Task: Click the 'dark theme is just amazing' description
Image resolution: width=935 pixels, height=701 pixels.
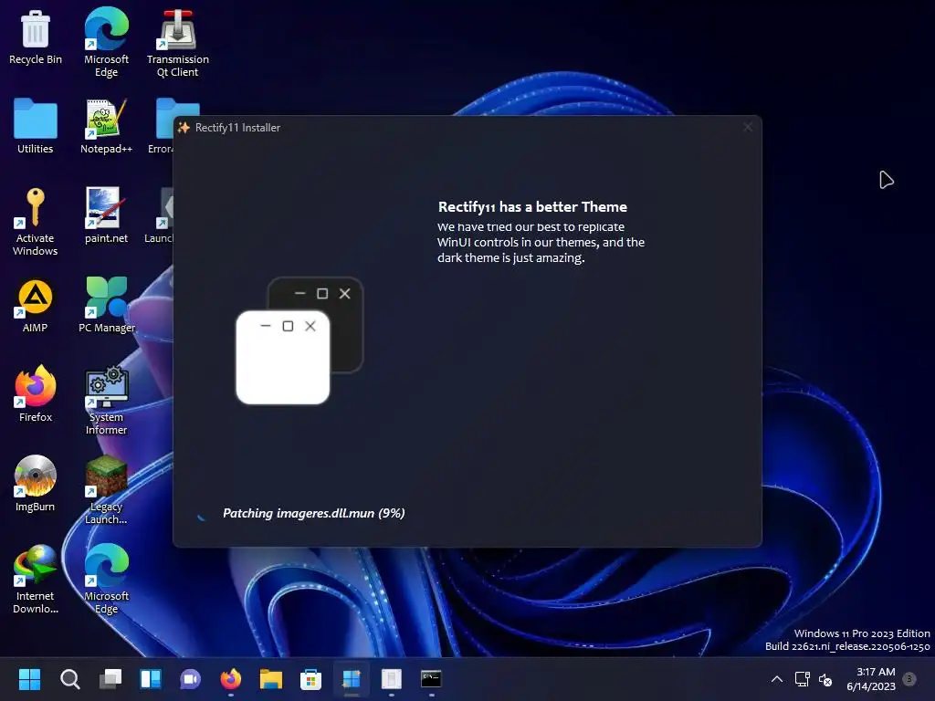Action: click(511, 258)
